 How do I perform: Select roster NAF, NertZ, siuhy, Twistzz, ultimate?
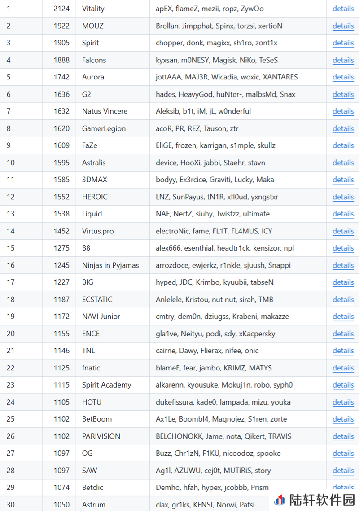213,214
